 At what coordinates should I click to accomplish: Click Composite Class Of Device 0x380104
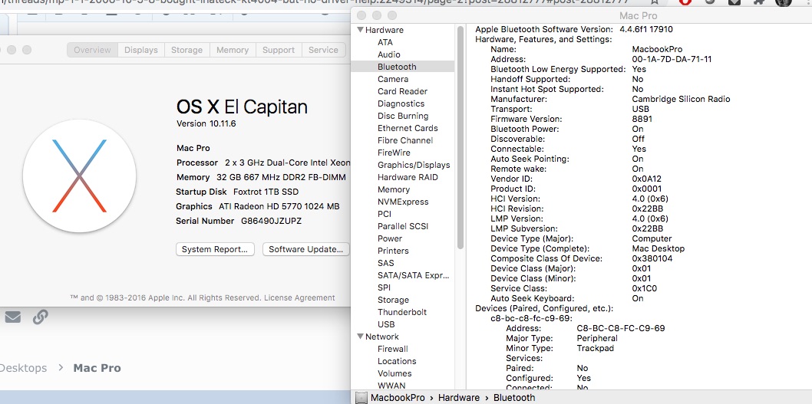click(x=652, y=258)
